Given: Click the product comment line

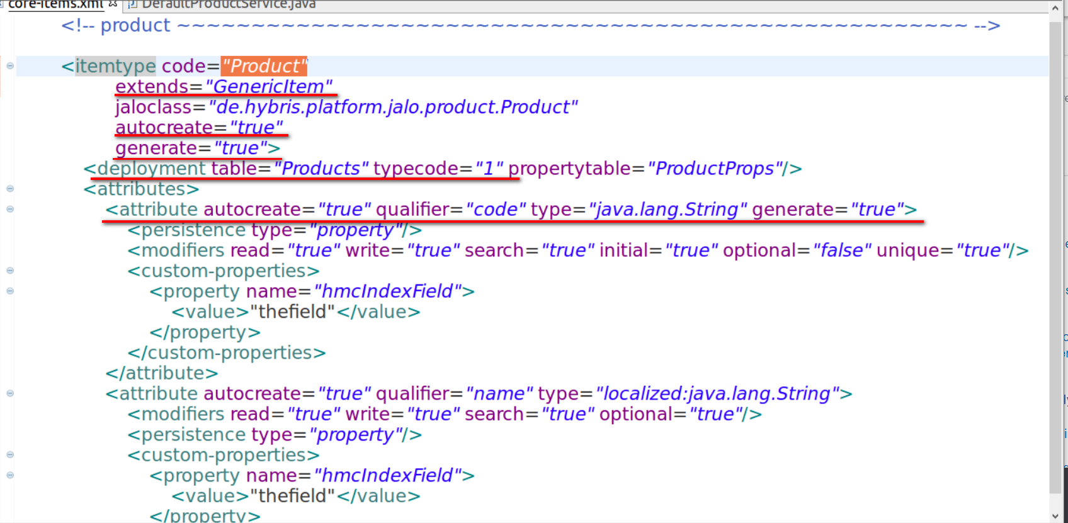Looking at the screenshot, I should click(530, 26).
